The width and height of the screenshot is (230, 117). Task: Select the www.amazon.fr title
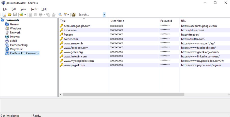point(73,43)
